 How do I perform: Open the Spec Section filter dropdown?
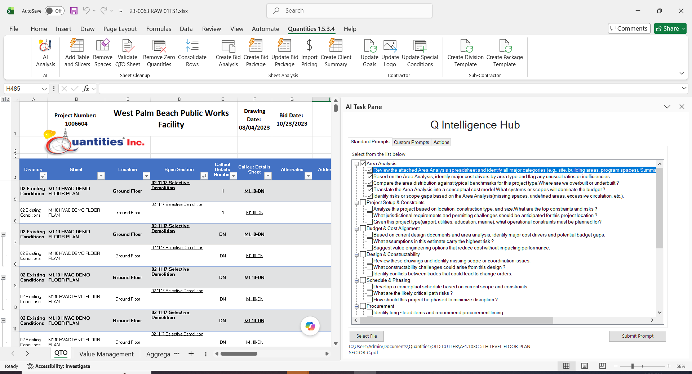[204, 176]
